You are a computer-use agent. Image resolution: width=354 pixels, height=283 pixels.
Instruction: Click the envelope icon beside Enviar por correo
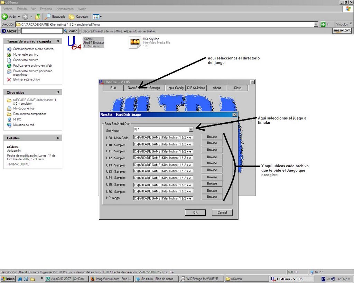pos(9,71)
